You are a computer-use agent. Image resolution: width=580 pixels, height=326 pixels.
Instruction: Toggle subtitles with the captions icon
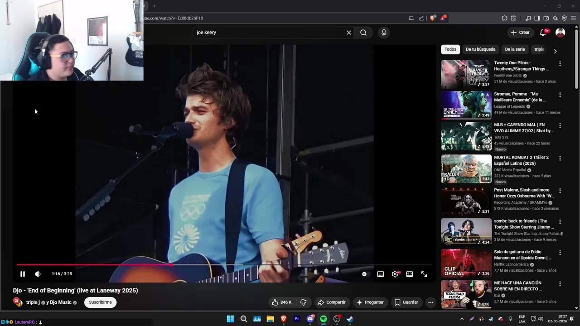[x=381, y=274]
